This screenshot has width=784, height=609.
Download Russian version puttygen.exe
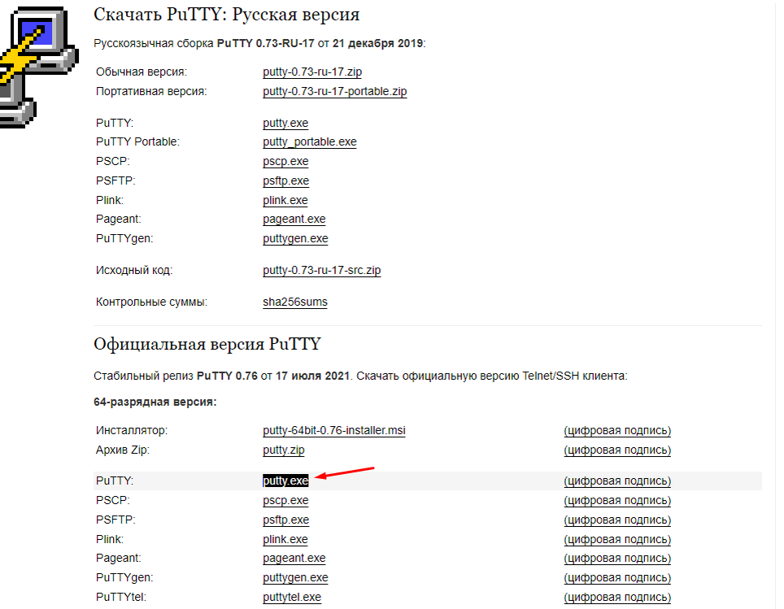click(295, 238)
